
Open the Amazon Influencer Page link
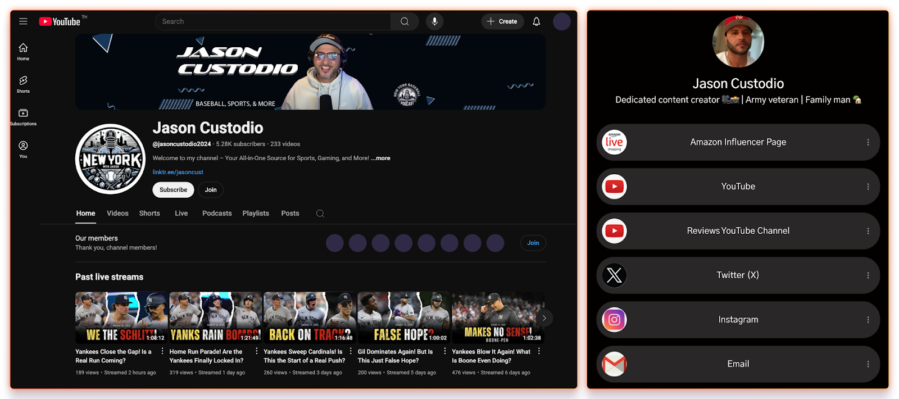pos(738,142)
